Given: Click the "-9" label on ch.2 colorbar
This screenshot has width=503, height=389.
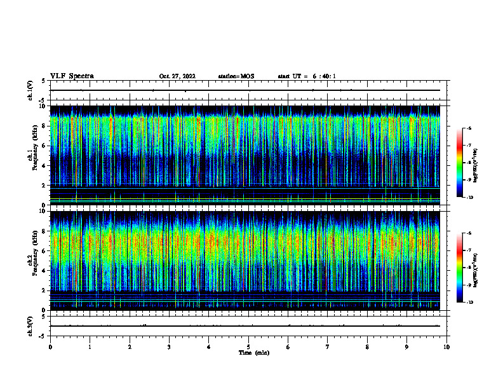Looking at the screenshot, I should pyautogui.click(x=469, y=285).
